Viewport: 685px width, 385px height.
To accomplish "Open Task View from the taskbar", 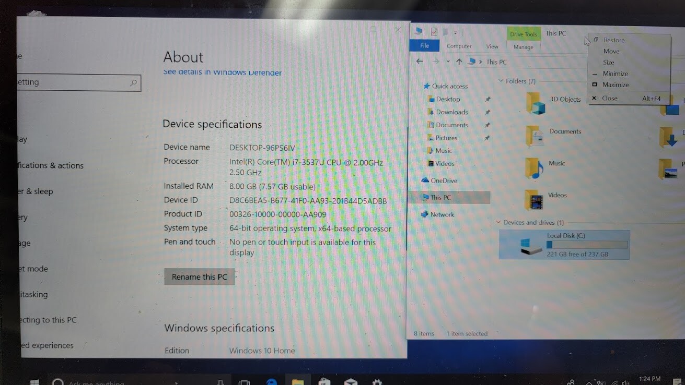I will click(243, 382).
